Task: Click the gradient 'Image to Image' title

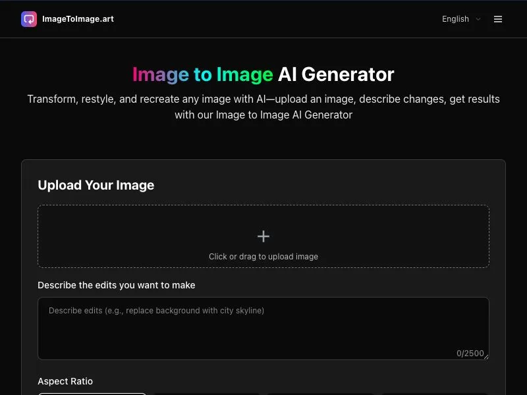Action: 203,74
